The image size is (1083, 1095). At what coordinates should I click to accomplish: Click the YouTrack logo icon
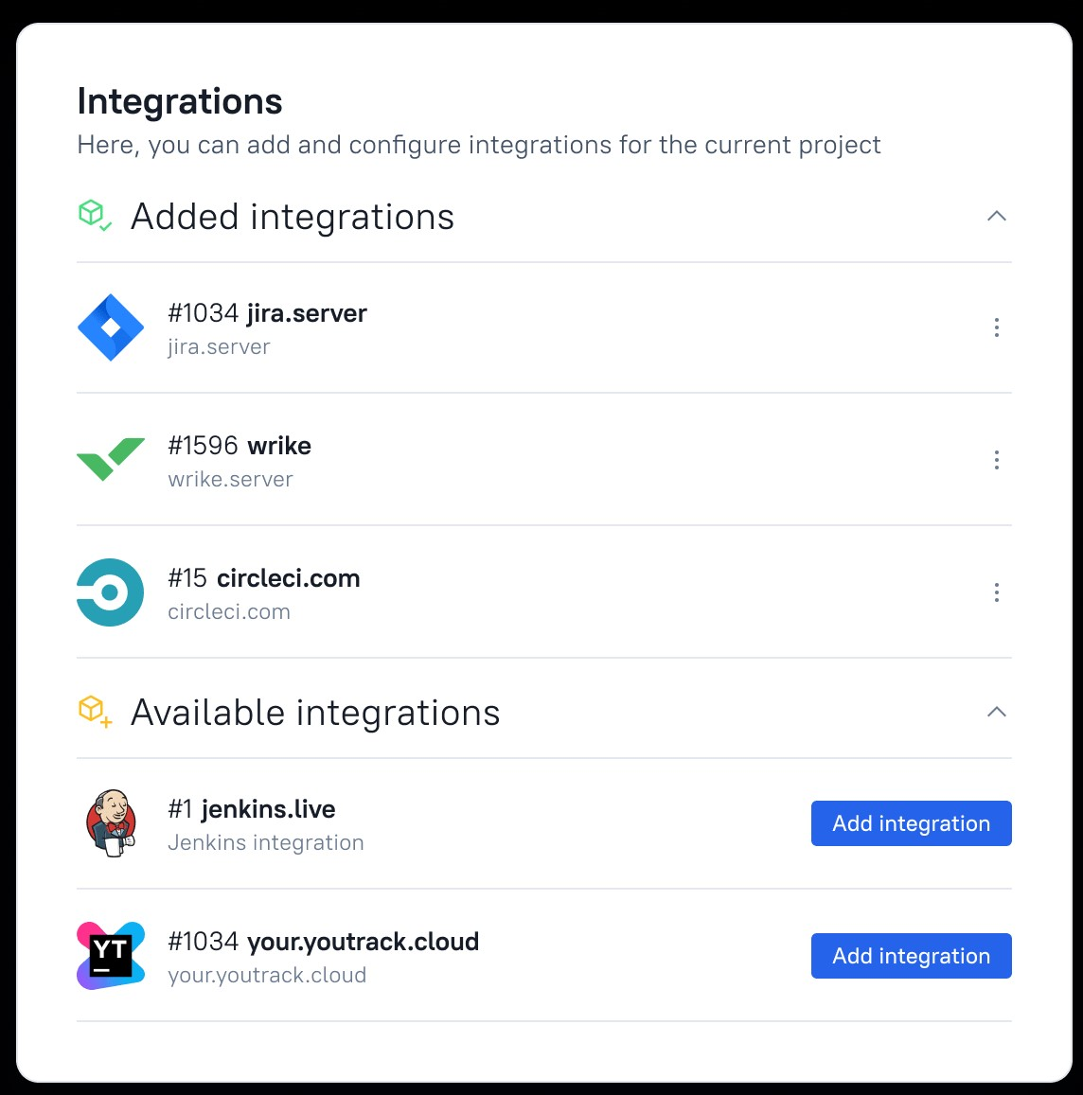click(x=111, y=956)
